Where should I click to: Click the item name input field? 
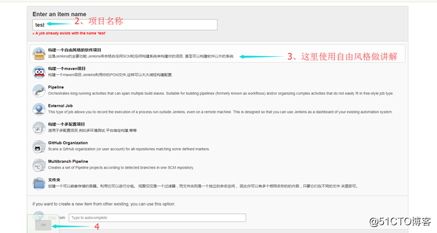click(125, 25)
